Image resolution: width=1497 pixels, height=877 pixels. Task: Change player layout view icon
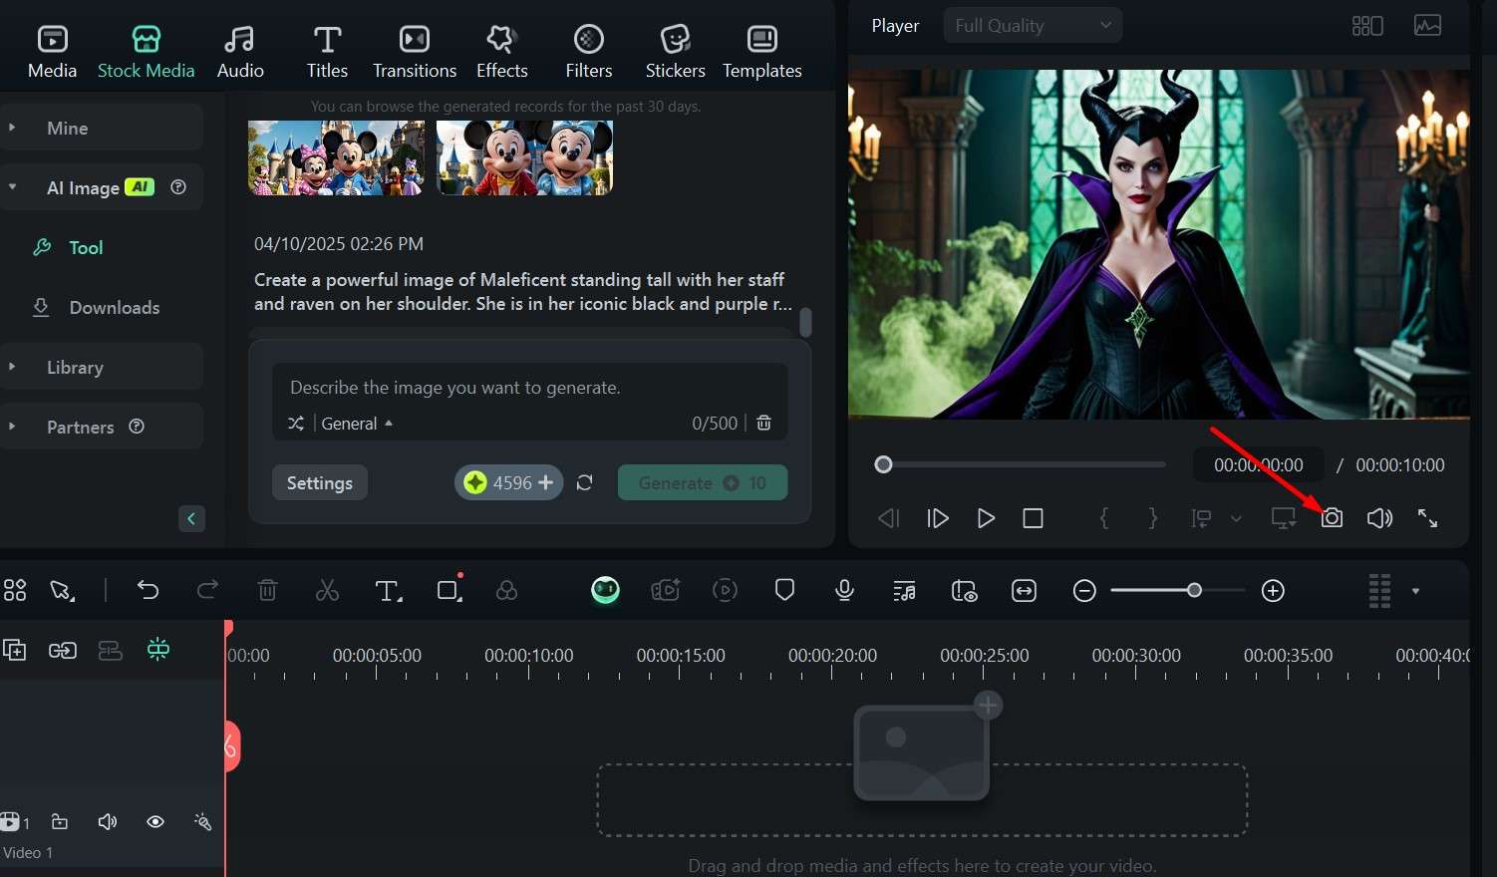1367,26
